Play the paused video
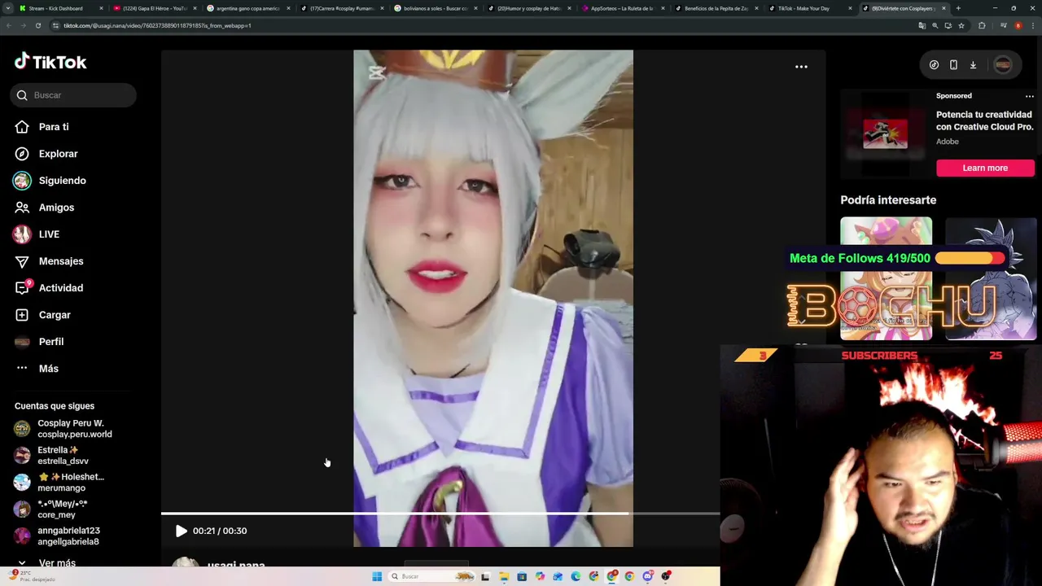Viewport: 1042px width, 586px height. [x=181, y=531]
